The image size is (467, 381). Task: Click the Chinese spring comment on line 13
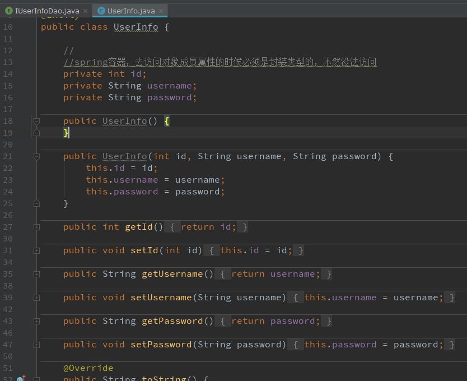tap(220, 62)
